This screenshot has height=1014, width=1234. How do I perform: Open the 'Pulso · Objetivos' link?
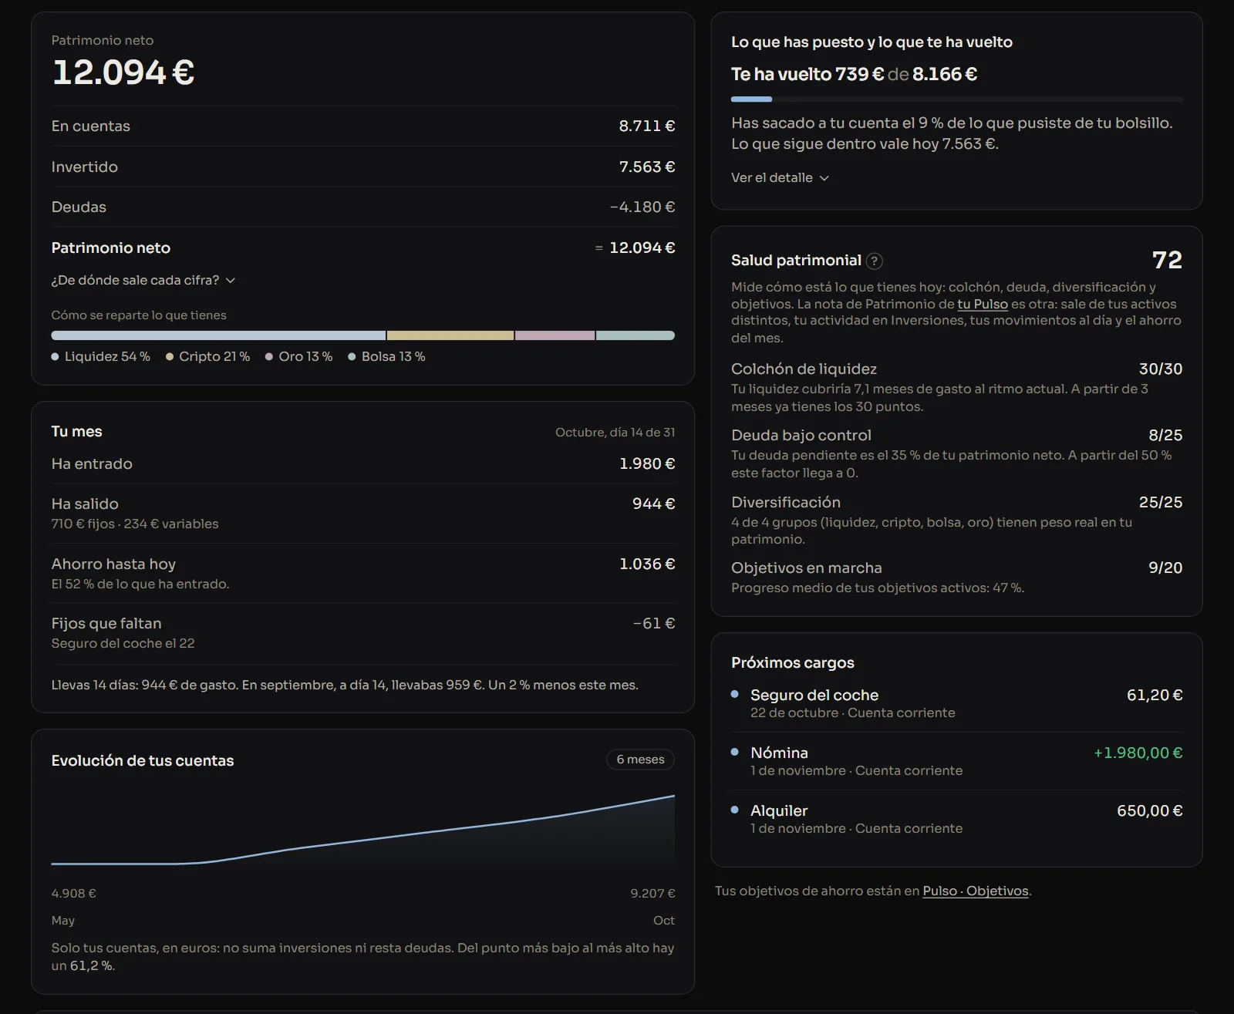click(976, 891)
